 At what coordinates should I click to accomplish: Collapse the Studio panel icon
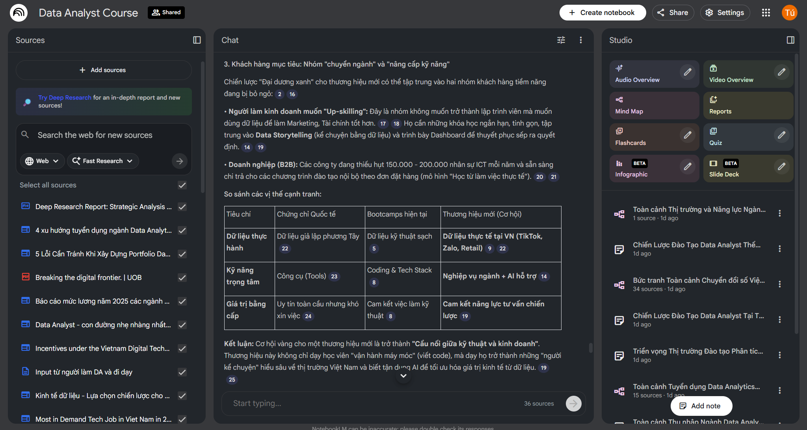pos(790,40)
